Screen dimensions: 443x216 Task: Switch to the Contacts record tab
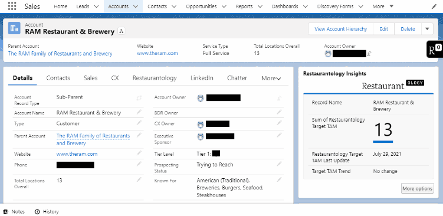click(58, 78)
